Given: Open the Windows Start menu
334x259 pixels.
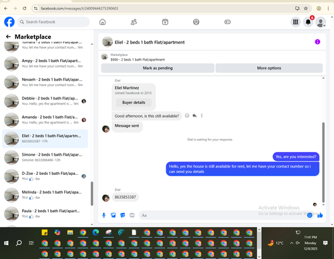Looking at the screenshot, I should 6,243.
